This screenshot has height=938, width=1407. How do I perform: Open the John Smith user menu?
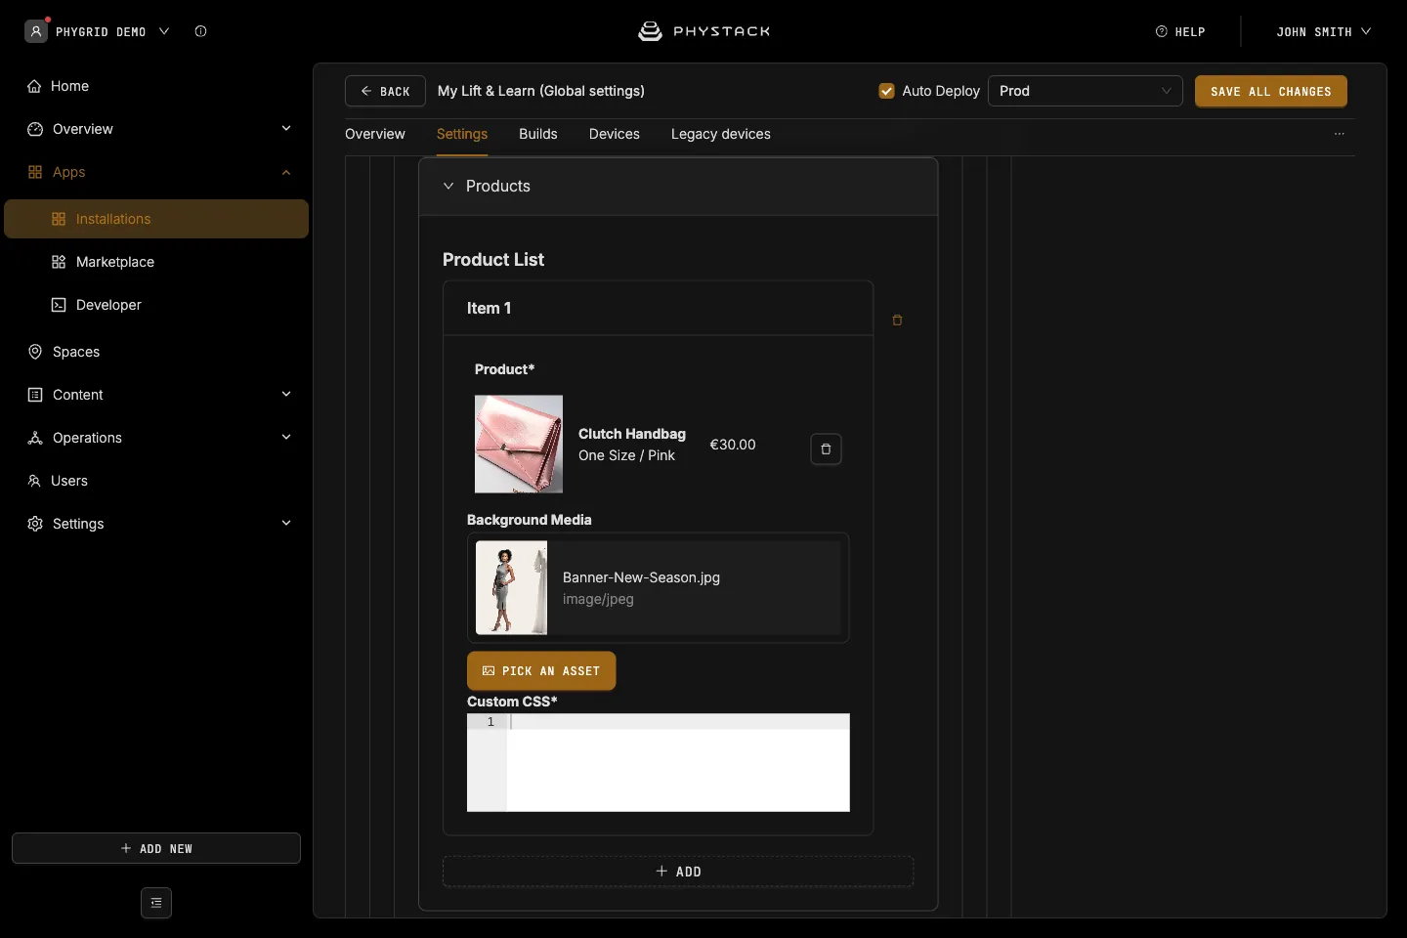[1323, 31]
